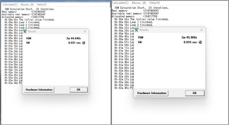Click 16M label in right Results dialog
The height and width of the screenshot is (125, 229).
point(140,37)
